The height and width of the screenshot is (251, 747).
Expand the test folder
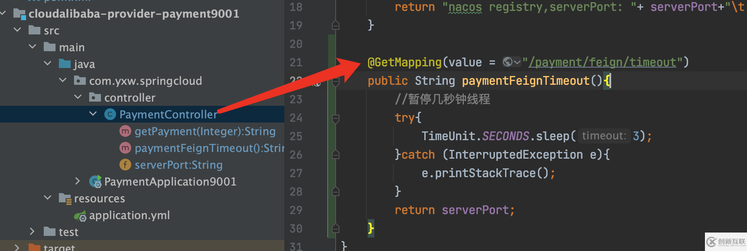pos(32,232)
